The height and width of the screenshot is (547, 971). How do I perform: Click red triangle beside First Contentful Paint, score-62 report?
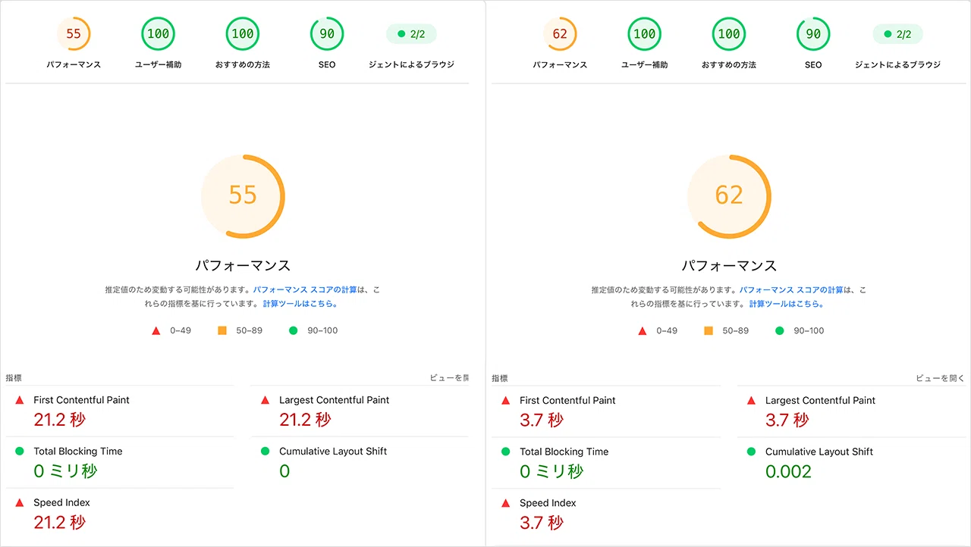coord(506,400)
